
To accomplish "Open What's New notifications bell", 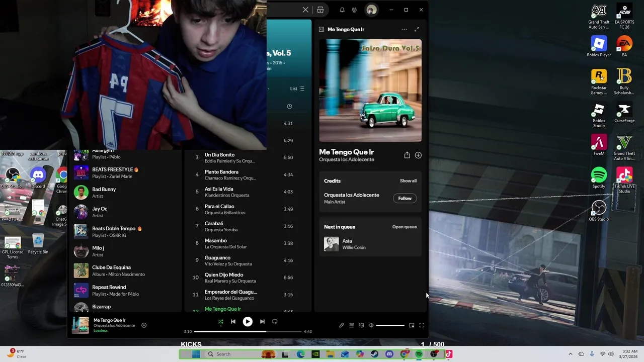I will 342,10.
